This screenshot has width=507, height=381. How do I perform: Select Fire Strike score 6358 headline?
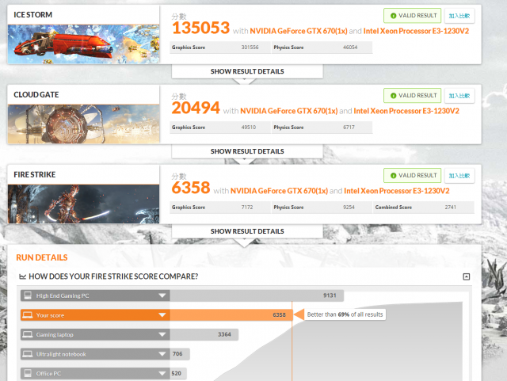(x=191, y=188)
